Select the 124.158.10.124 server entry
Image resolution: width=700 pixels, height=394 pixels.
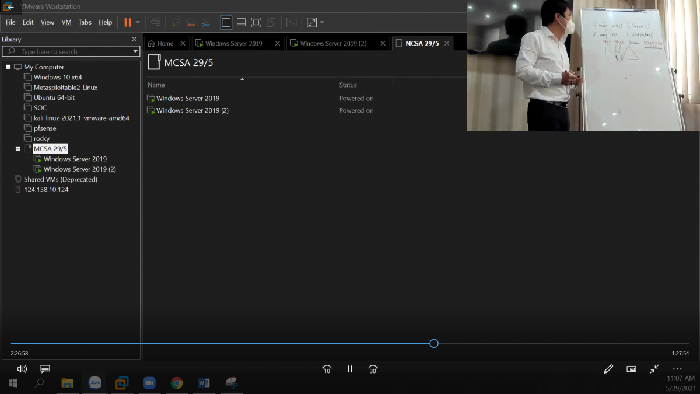pos(46,190)
